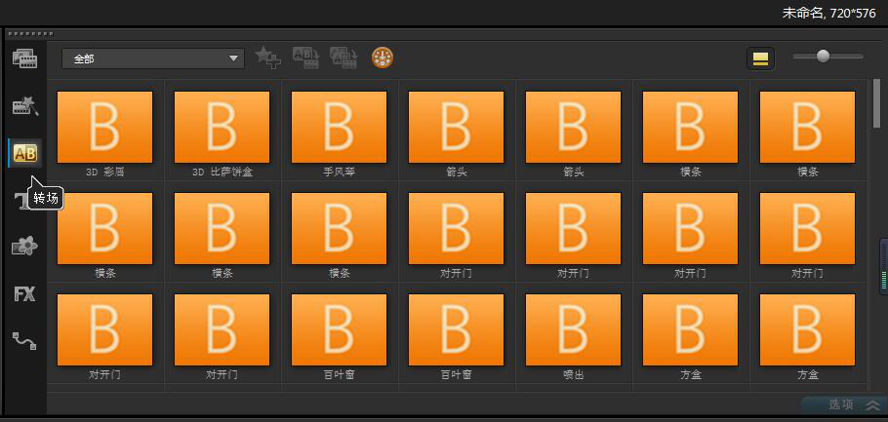
Task: Open the Path motion library icon
Action: [24, 340]
